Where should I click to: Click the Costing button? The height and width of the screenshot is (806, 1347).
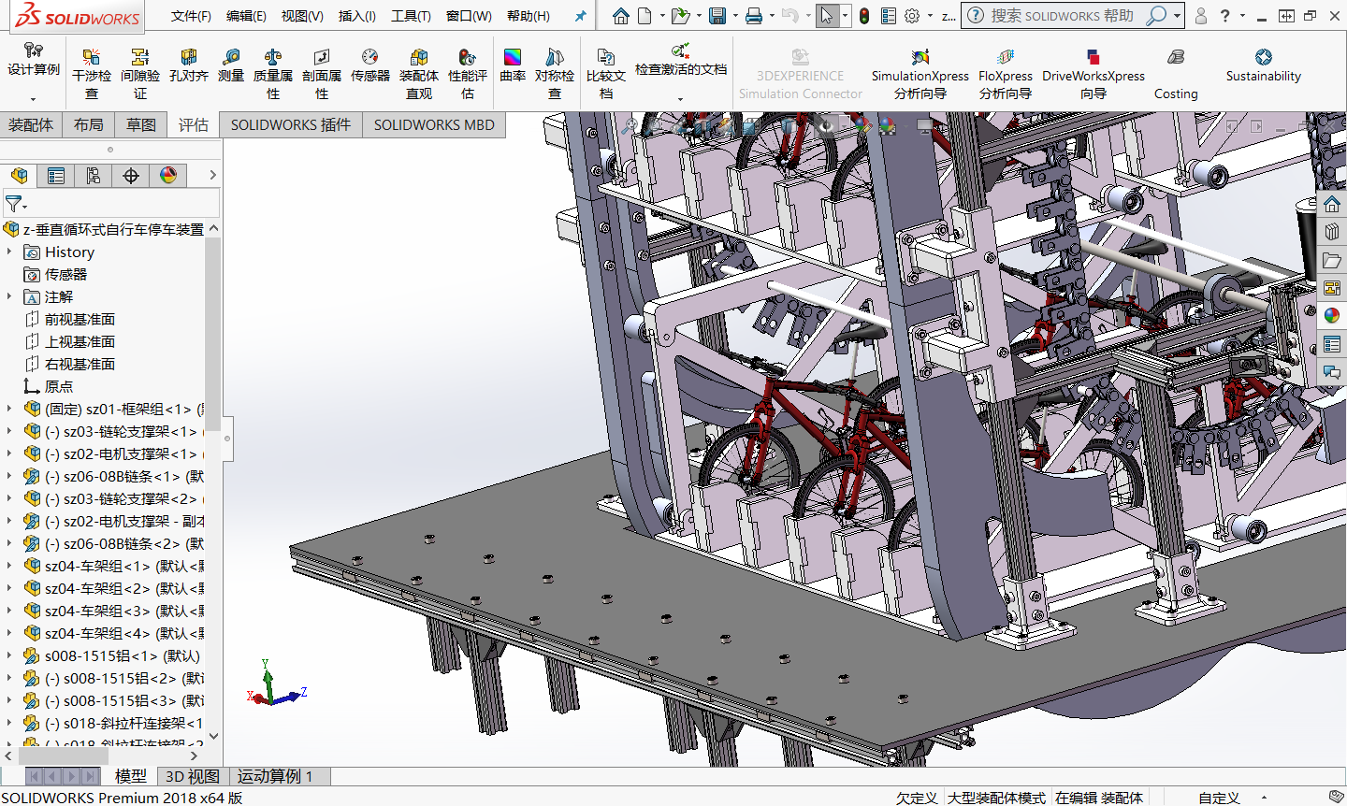pyautogui.click(x=1176, y=73)
